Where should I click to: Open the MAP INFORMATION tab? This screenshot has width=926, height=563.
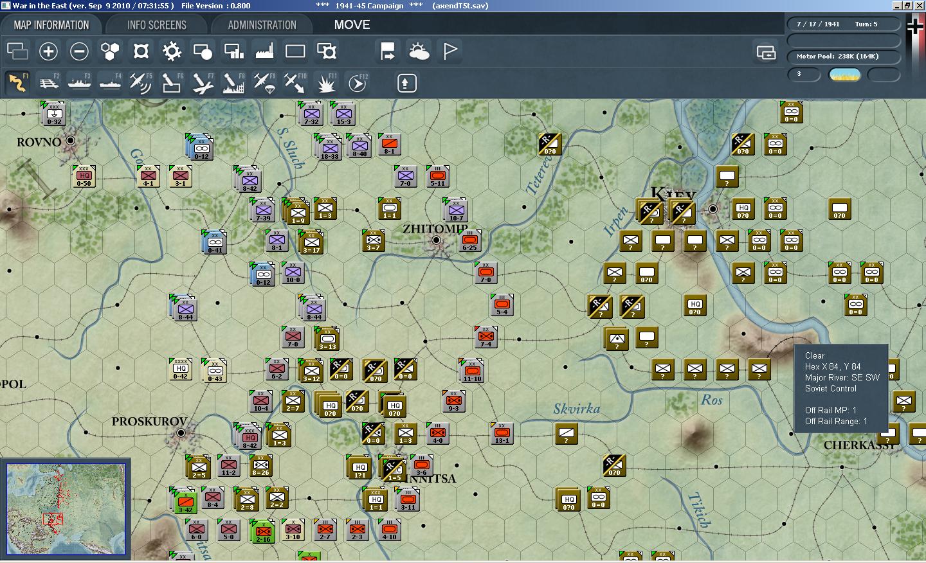pos(51,25)
